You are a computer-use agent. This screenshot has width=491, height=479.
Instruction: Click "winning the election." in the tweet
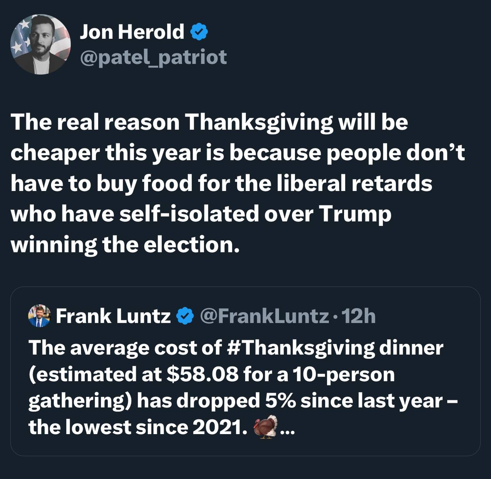(125, 245)
